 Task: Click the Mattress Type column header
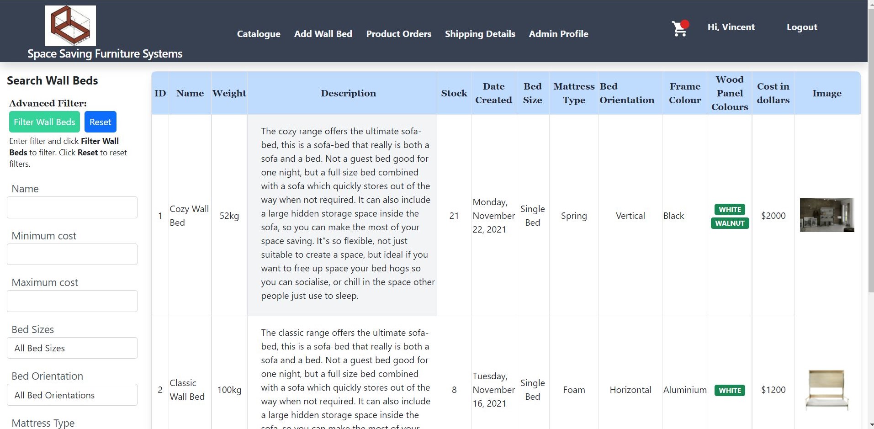(x=574, y=93)
